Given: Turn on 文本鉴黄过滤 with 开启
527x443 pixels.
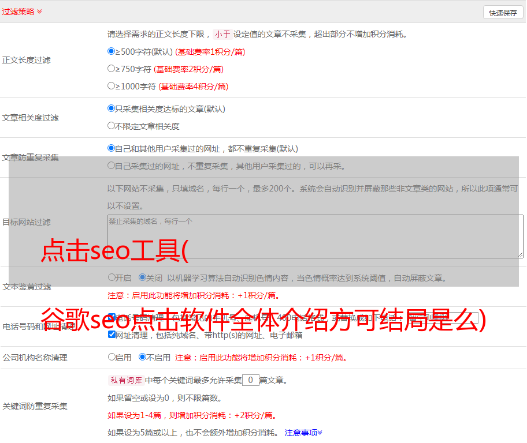Looking at the screenshot, I should (112, 277).
